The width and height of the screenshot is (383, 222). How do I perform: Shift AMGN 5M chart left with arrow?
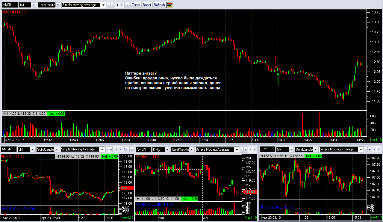[x=116, y=149]
